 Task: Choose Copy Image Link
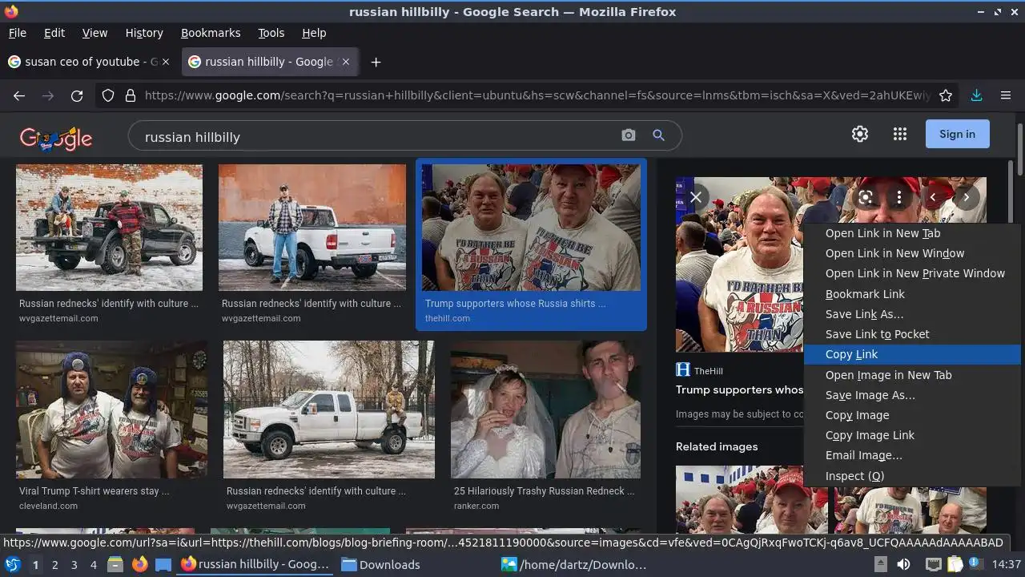pyautogui.click(x=912, y=435)
